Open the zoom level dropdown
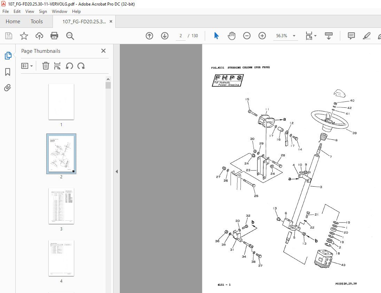381x293 pixels. pyautogui.click(x=294, y=36)
